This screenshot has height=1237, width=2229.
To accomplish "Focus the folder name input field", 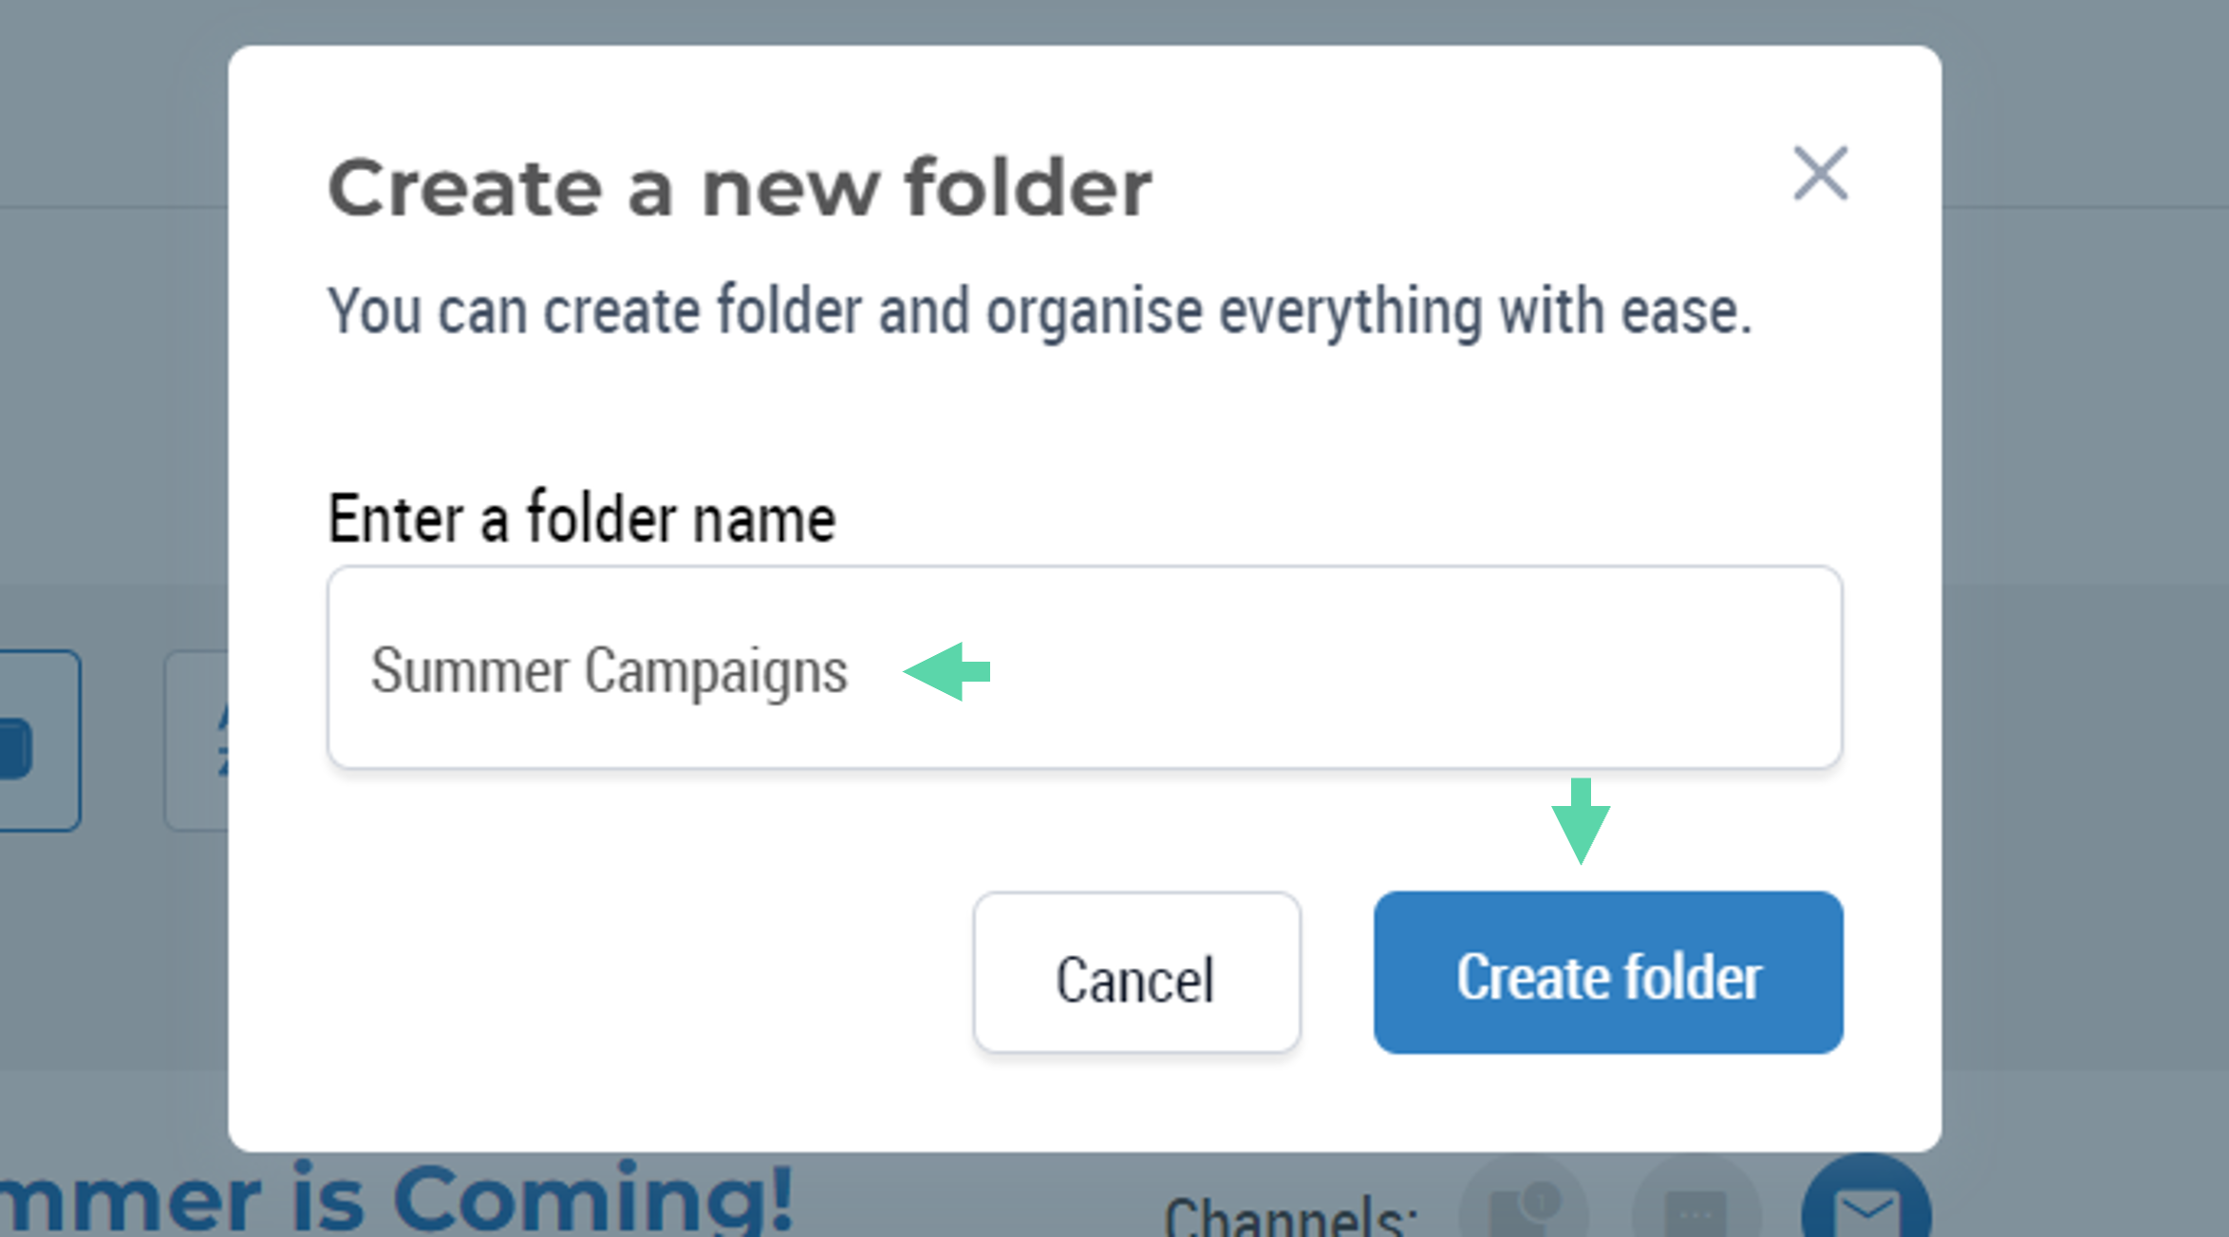I will 1084,667.
